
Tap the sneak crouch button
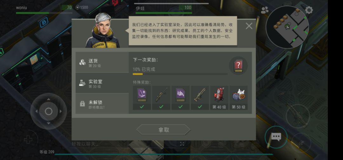(x=301, y=143)
